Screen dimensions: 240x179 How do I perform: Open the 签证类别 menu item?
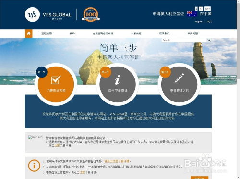click(x=47, y=34)
